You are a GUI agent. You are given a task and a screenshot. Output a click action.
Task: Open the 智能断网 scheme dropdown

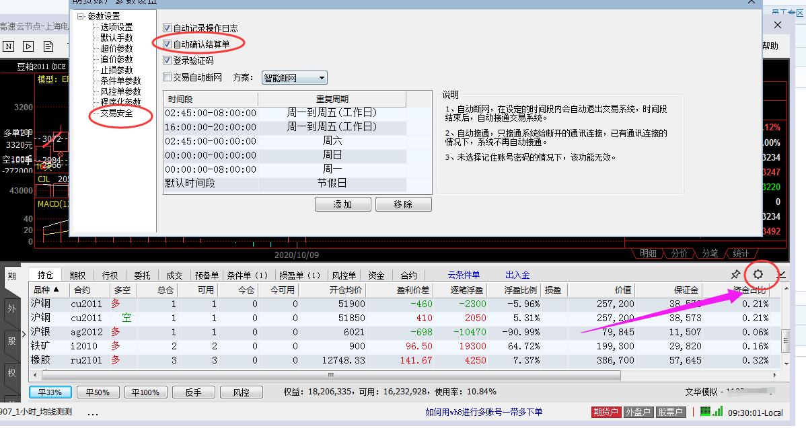coord(294,78)
